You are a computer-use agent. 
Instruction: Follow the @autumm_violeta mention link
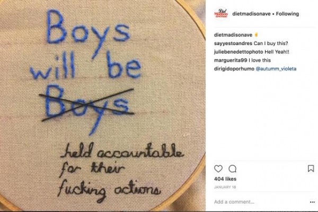(276, 69)
